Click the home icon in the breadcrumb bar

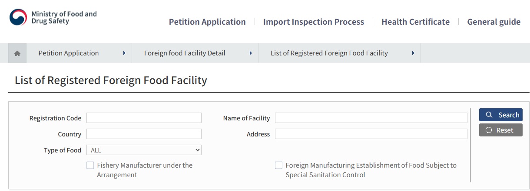(17, 53)
